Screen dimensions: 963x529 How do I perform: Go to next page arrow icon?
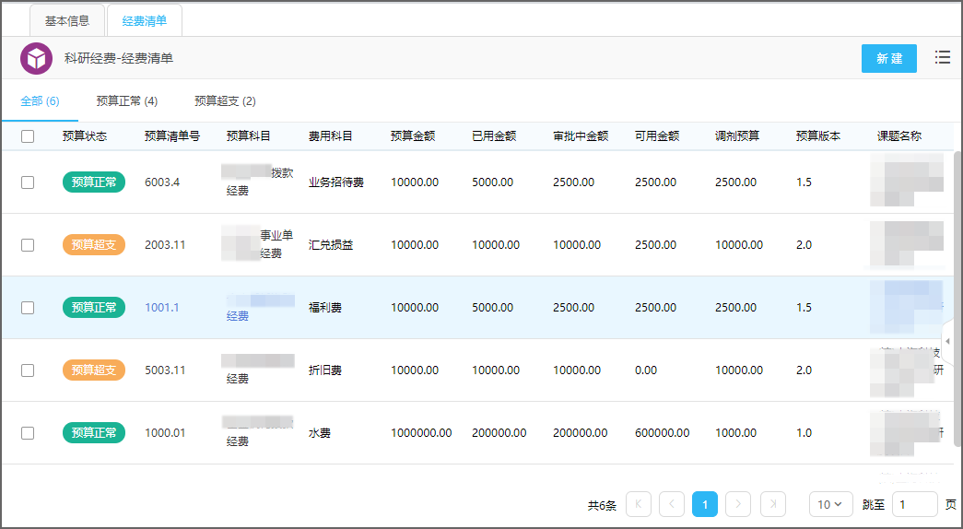click(x=738, y=504)
